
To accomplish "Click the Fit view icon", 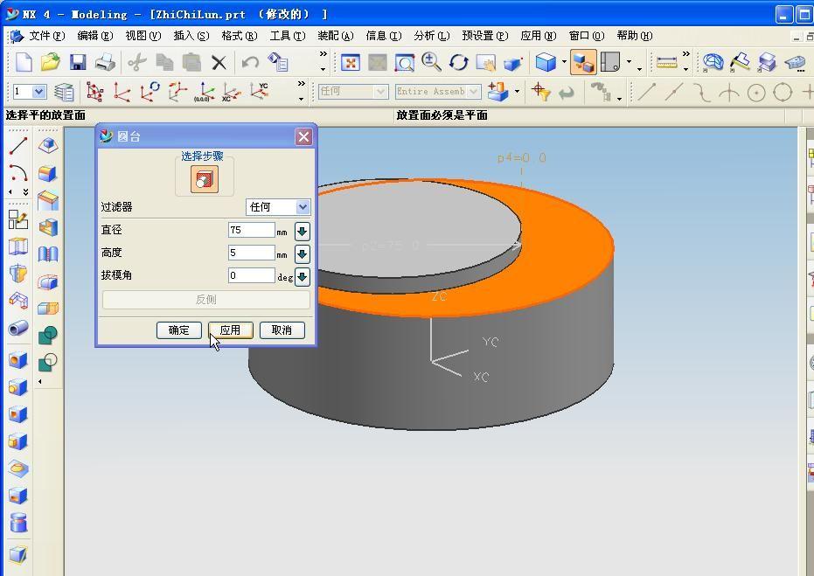I will [351, 62].
